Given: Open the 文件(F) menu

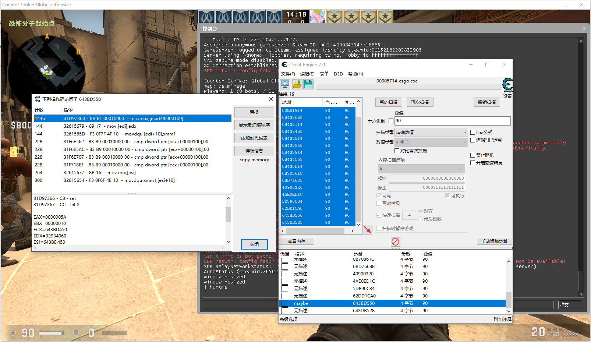Looking at the screenshot, I should 288,74.
